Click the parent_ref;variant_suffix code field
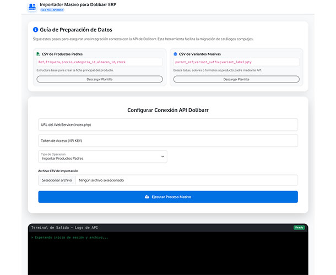Image resolution: width=336 pixels, height=275 pixels. [236, 62]
